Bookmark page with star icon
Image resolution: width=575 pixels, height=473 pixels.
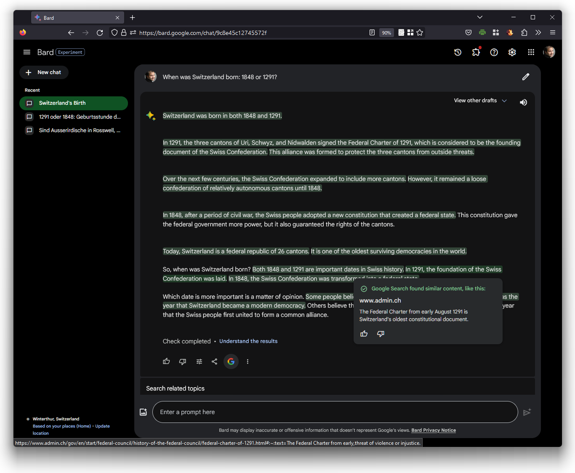420,33
